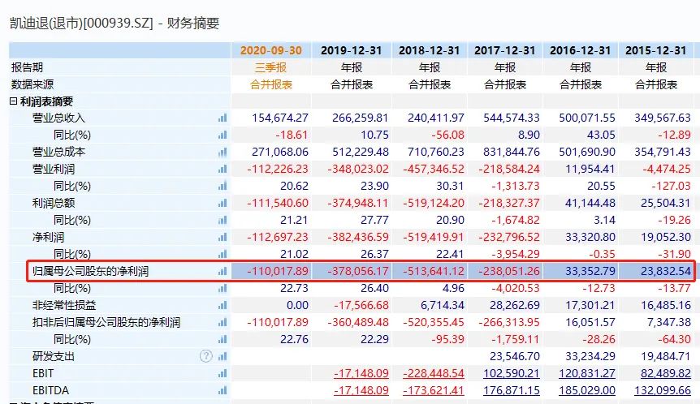Open chart icon for 归属母公司股东的净利润 row
Viewport: 700px width, 404px height.
(223, 271)
